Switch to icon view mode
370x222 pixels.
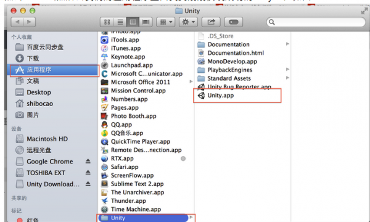coord(107,22)
